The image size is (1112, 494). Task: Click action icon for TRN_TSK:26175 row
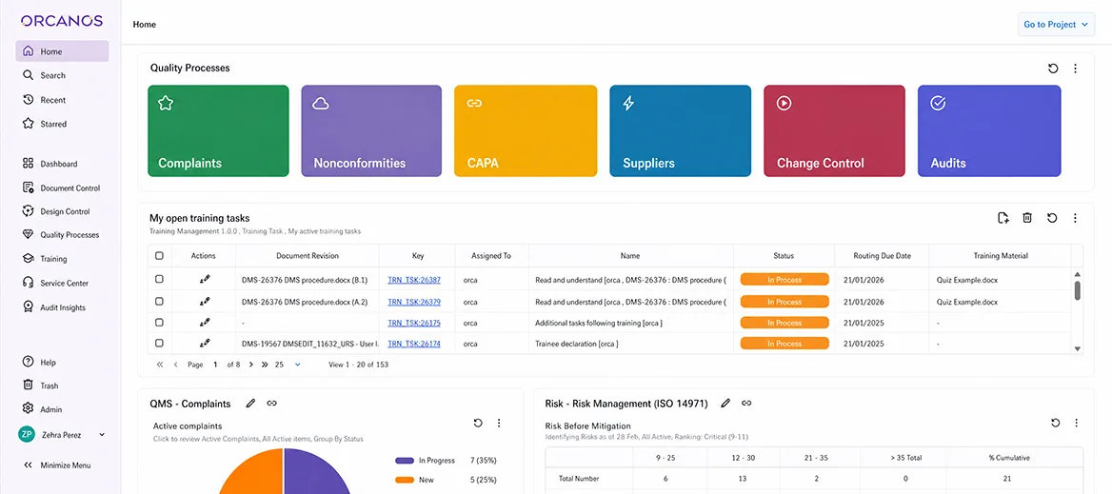pos(205,323)
